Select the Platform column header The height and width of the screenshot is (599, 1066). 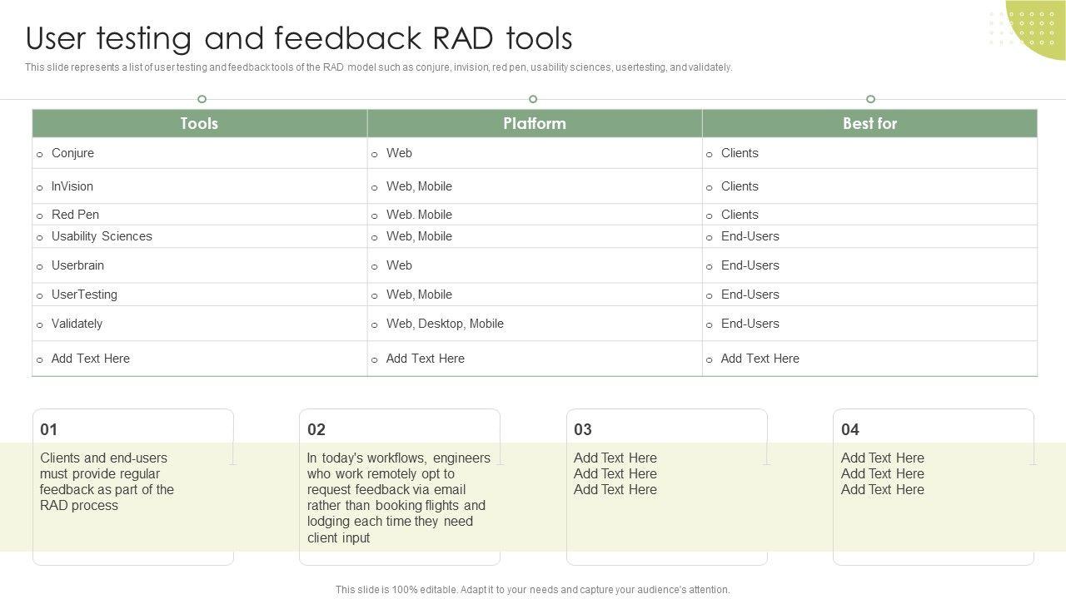pyautogui.click(x=534, y=123)
